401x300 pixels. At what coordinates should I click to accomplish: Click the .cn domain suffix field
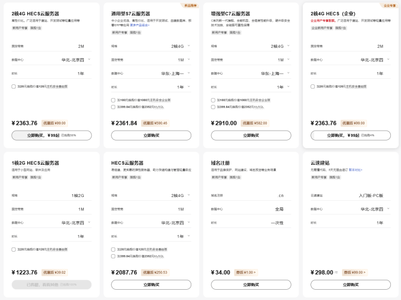click(280, 196)
